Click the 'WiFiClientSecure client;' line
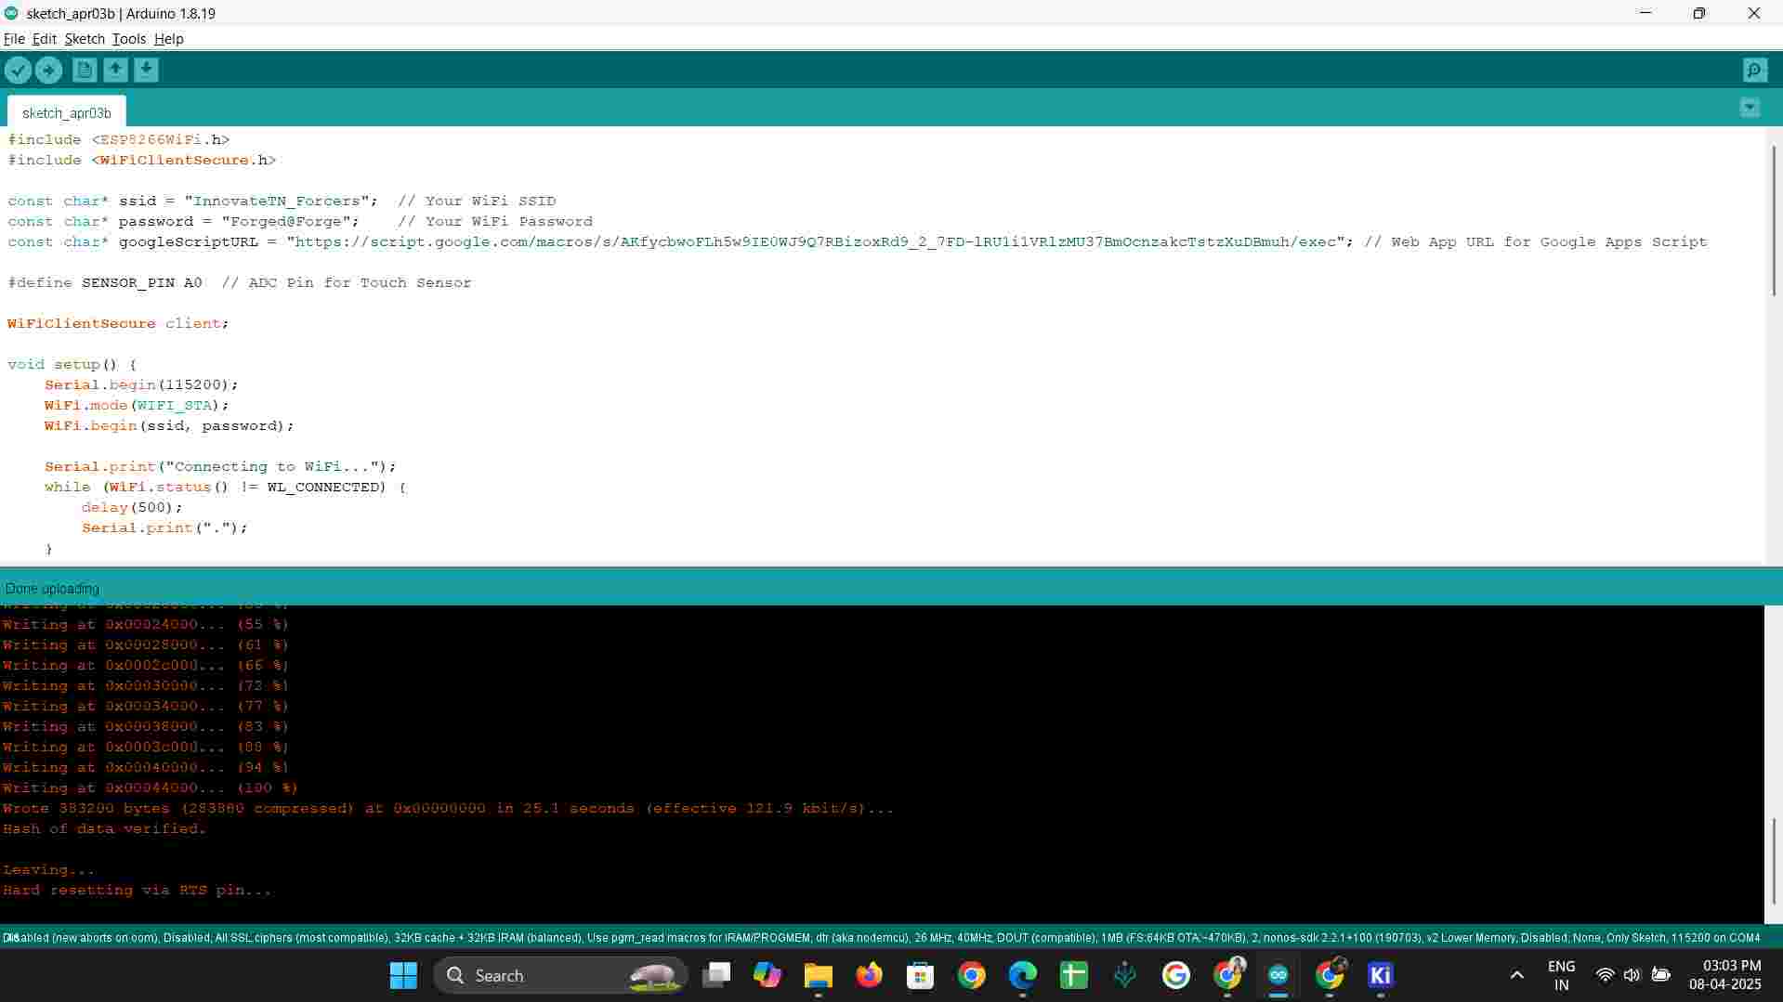The height and width of the screenshot is (1002, 1783). click(118, 323)
